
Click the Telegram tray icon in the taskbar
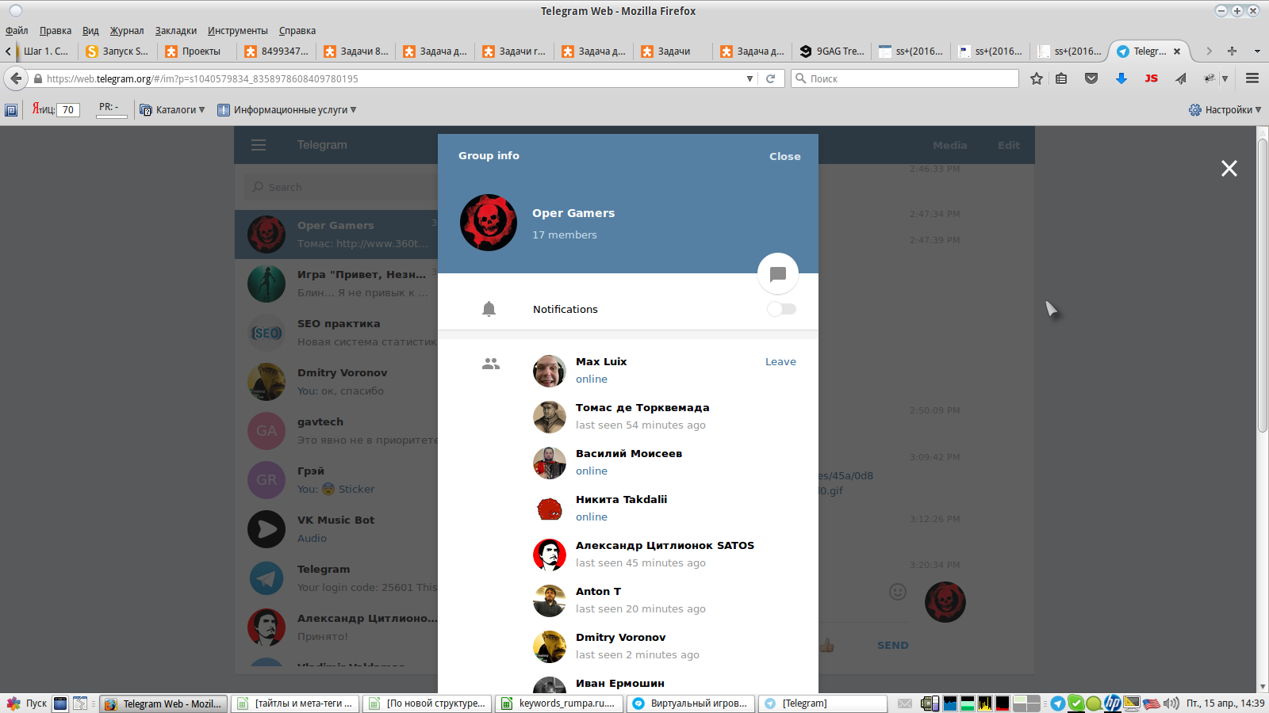pos(1058,703)
